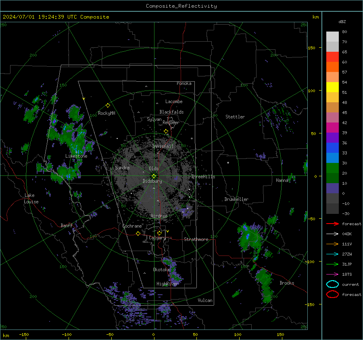Viewport: 363px width, 340px height.
Task: Click the Strathmore city label
Action: (196, 239)
